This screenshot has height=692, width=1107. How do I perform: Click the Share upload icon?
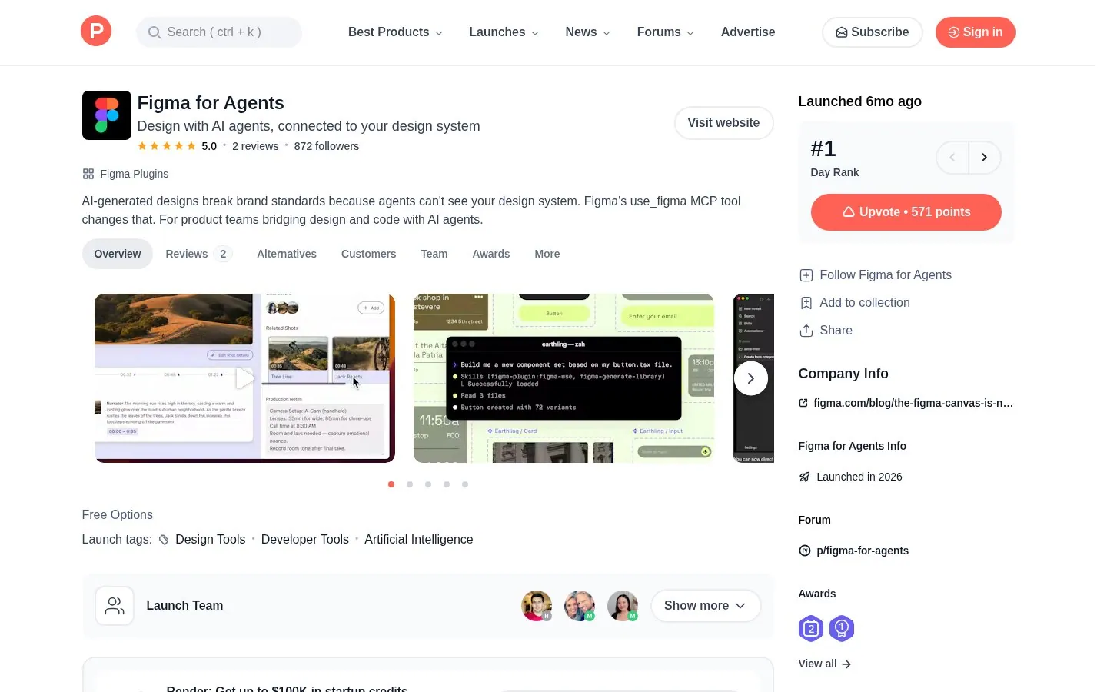(x=806, y=331)
